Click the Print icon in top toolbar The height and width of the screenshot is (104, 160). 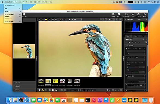(132, 15)
